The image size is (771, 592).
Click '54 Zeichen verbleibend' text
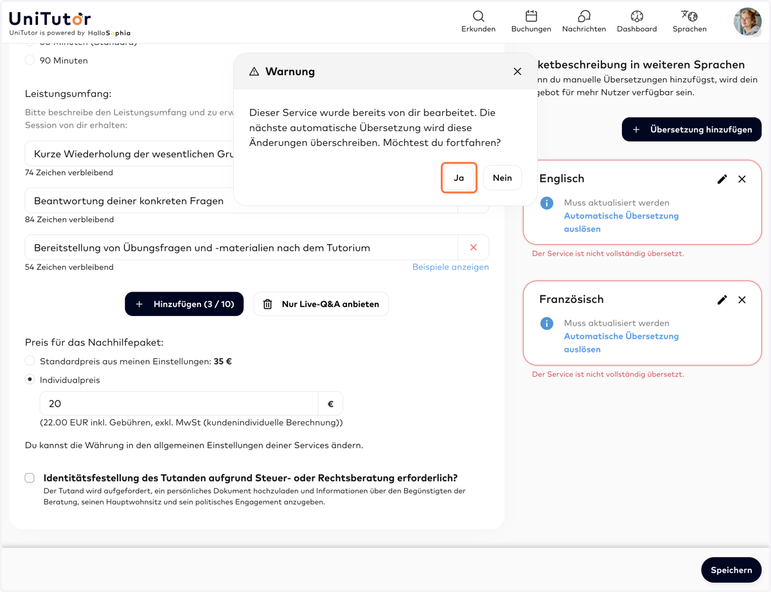pyautogui.click(x=69, y=267)
